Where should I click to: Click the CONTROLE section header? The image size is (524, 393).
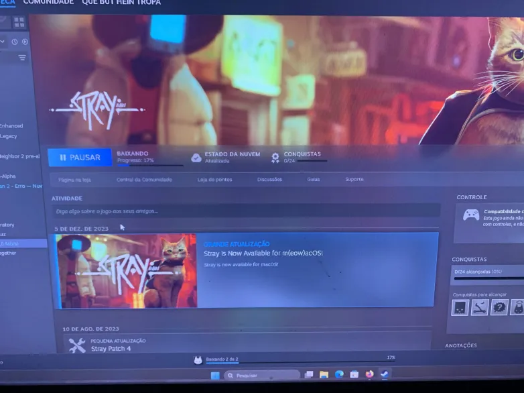pyautogui.click(x=472, y=197)
